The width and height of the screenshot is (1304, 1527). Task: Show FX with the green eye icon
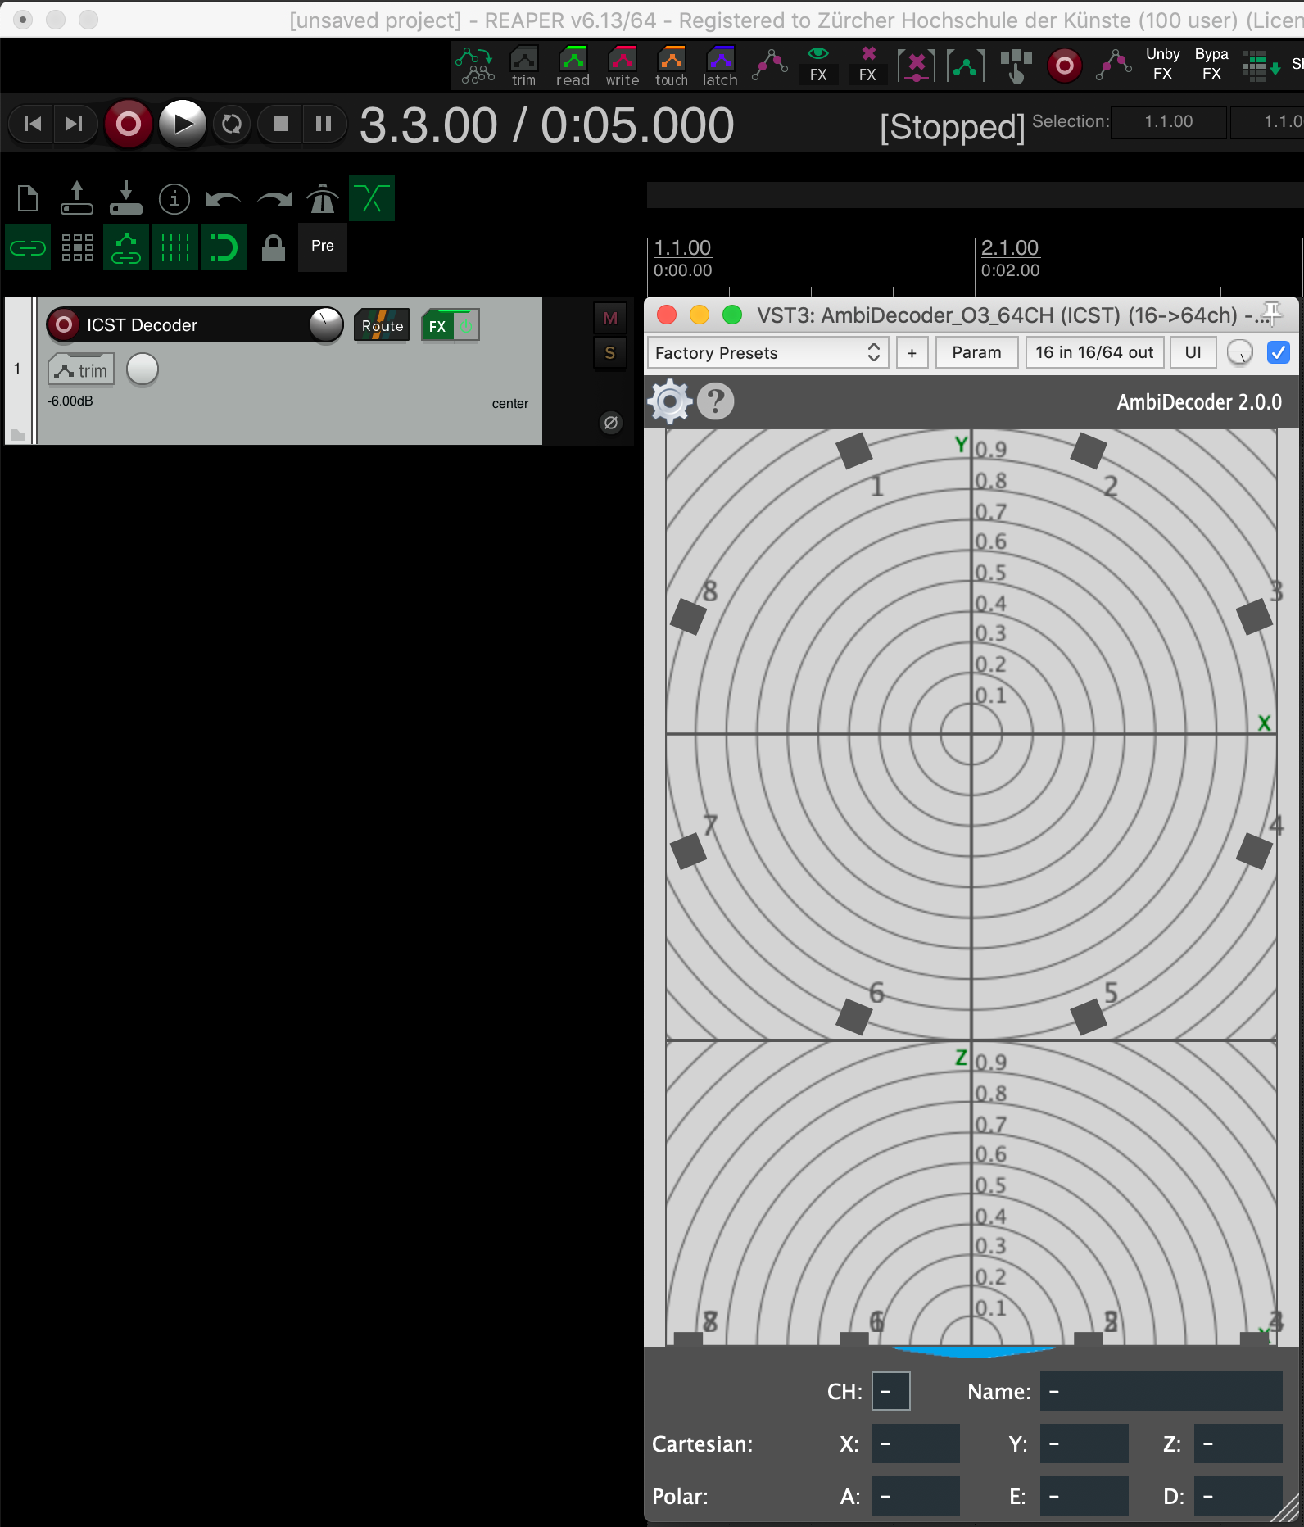click(818, 66)
